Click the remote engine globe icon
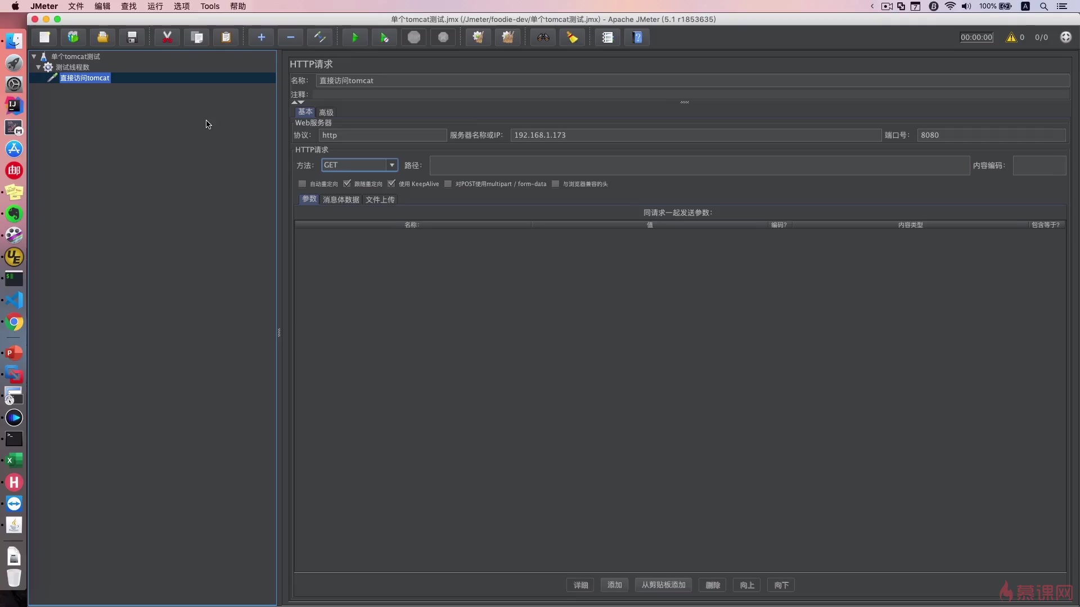Viewport: 1080px width, 607px height. click(x=1065, y=37)
